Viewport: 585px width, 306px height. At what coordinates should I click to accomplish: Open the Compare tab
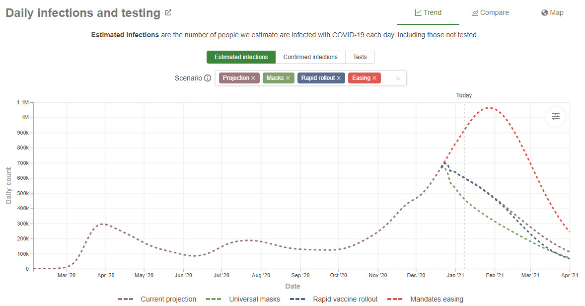[x=490, y=13]
